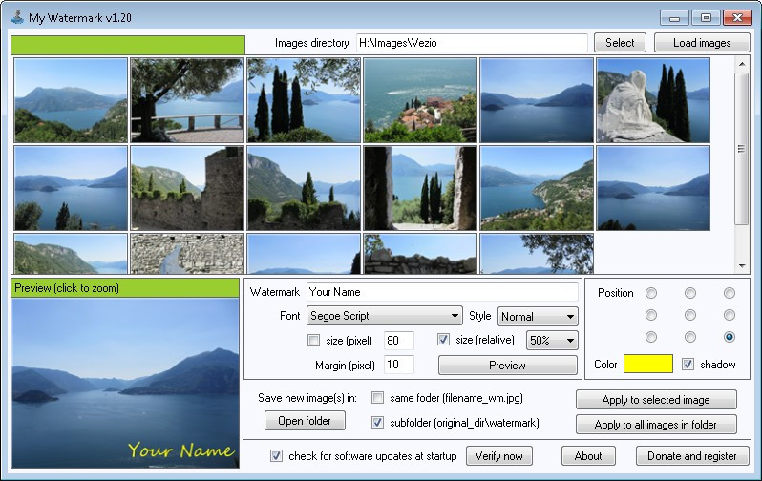Uncheck the size (relative) checkbox

pyautogui.click(x=443, y=340)
